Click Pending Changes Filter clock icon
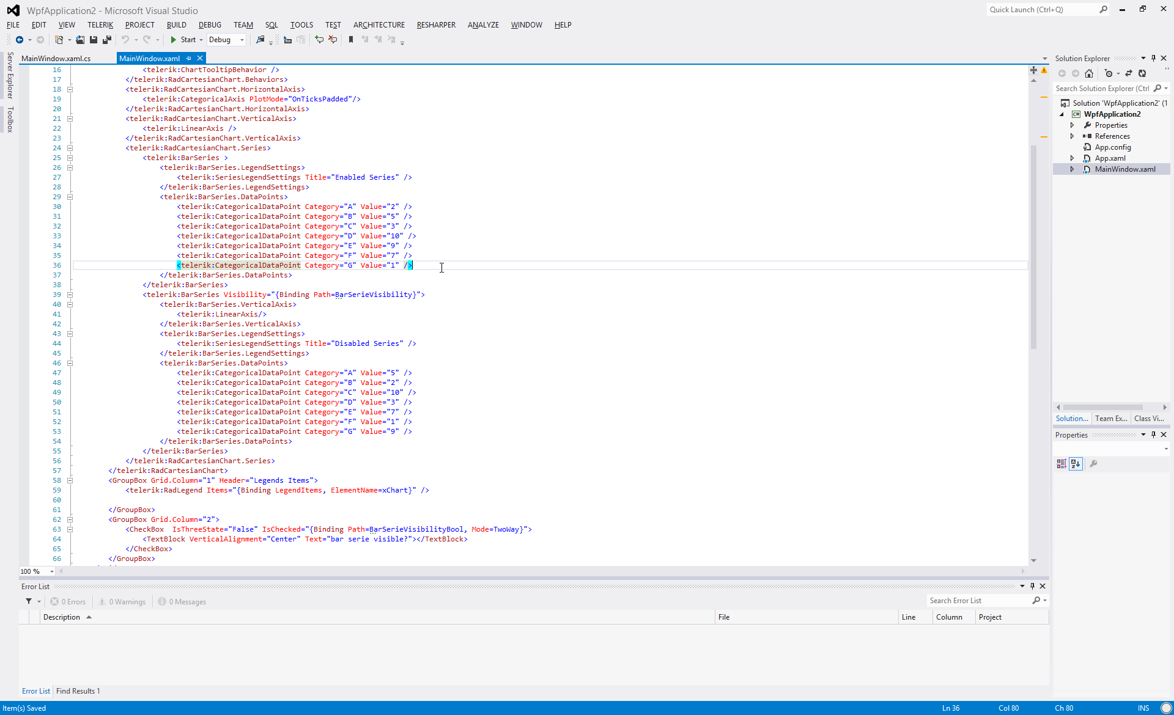The width and height of the screenshot is (1174, 715). pos(1109,73)
